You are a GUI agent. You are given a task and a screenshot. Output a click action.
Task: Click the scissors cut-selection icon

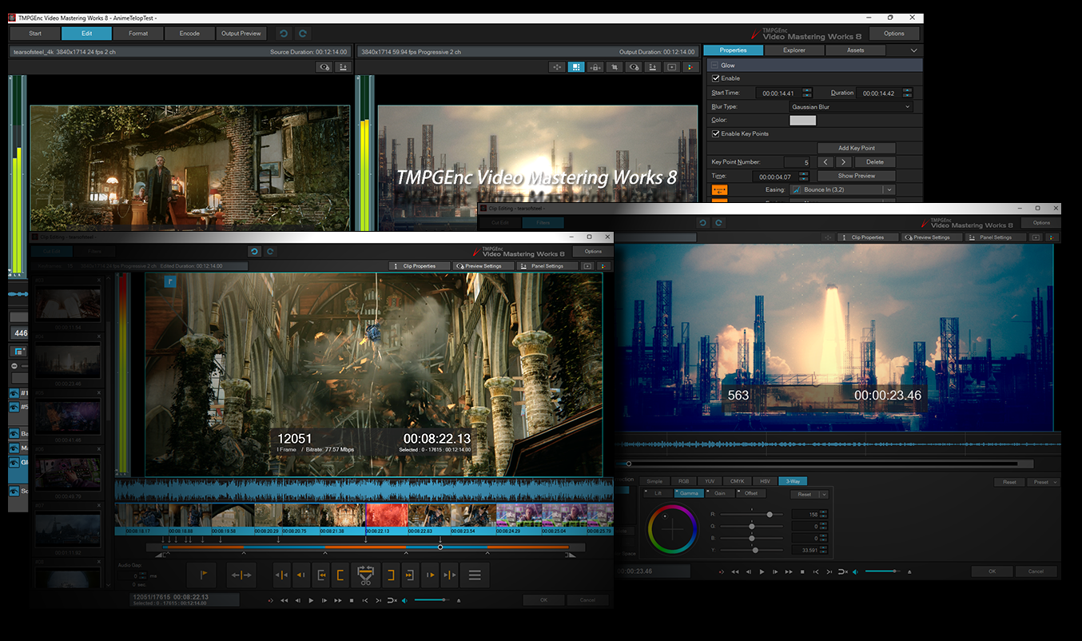click(365, 575)
